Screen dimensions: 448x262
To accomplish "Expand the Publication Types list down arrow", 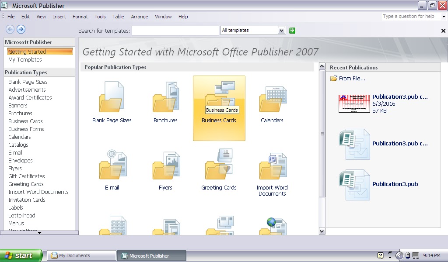I will [39, 233].
